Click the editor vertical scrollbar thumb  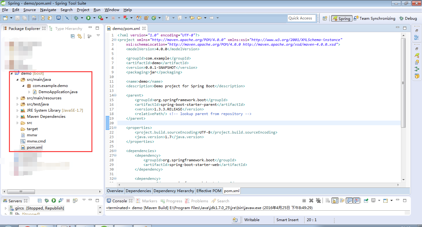tap(403, 83)
